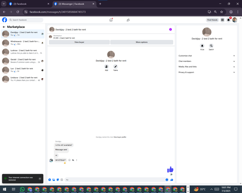
Task: Open more actions plus icon in composer
Action: pyautogui.click(x=50, y=179)
